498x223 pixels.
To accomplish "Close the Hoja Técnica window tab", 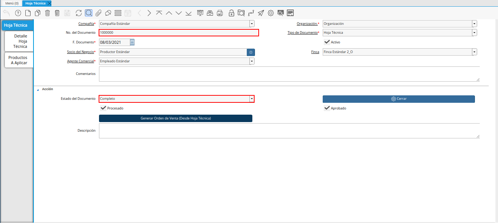I will [50, 3].
